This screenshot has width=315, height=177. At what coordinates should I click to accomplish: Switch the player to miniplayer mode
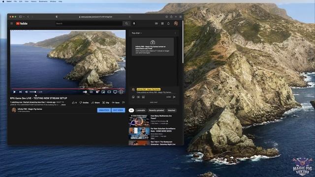point(103,92)
